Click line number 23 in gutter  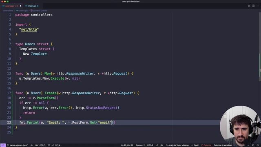pyautogui.click(x=9, y=122)
